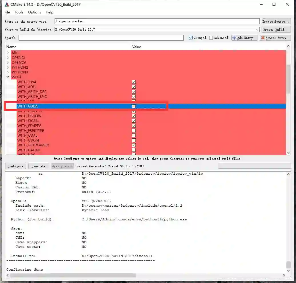Click the Generate button
296x283 pixels.
[x=39, y=166]
